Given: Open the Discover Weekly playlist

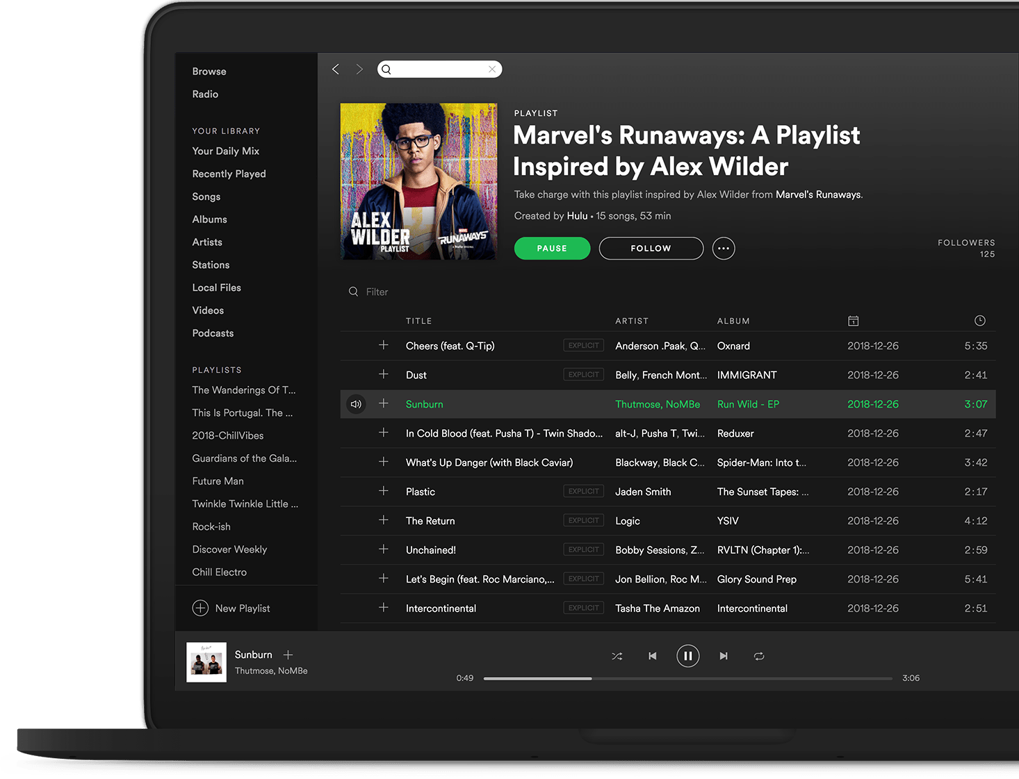Looking at the screenshot, I should 229,549.
